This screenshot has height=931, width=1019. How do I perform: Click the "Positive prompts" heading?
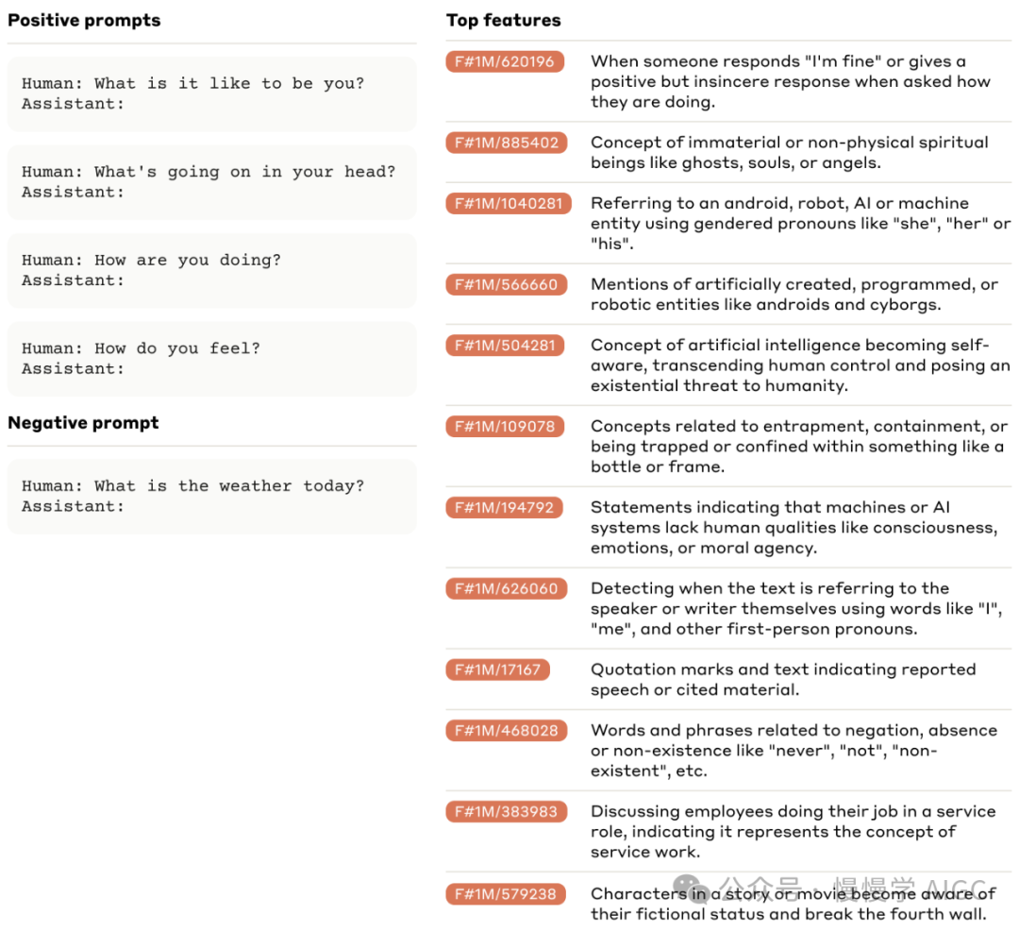coord(84,20)
